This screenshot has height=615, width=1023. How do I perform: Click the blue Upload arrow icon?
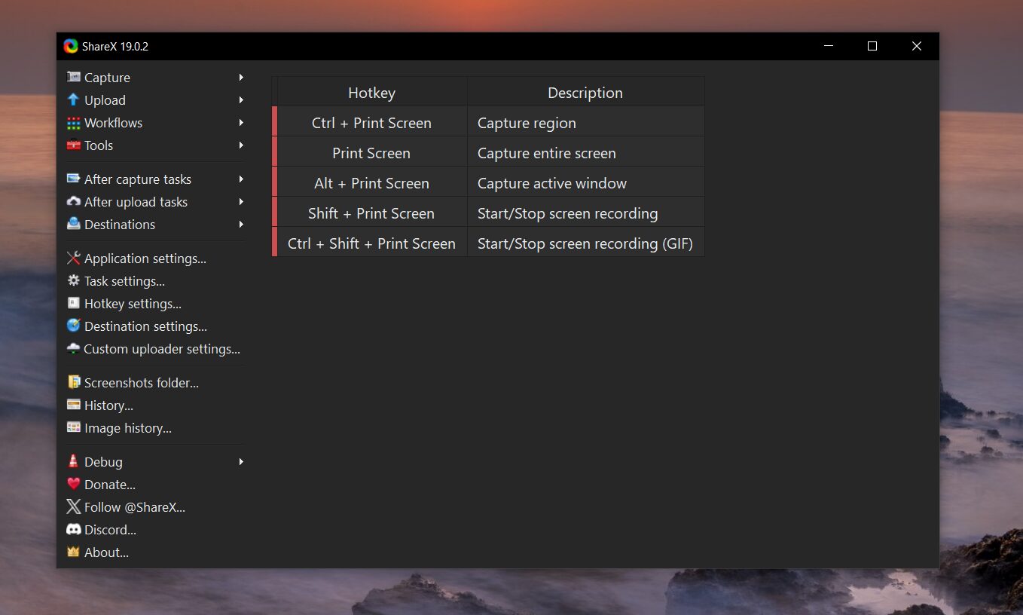pos(73,99)
